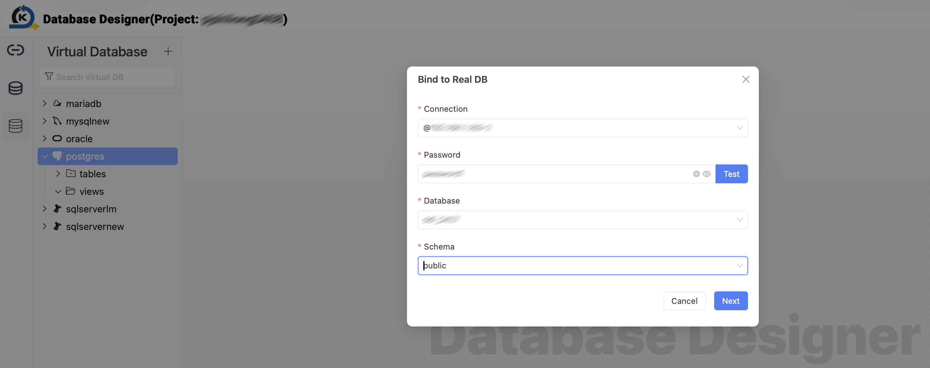Open the Schema dropdown showing public
Viewport: 930px width, 368px height.
coord(582,266)
